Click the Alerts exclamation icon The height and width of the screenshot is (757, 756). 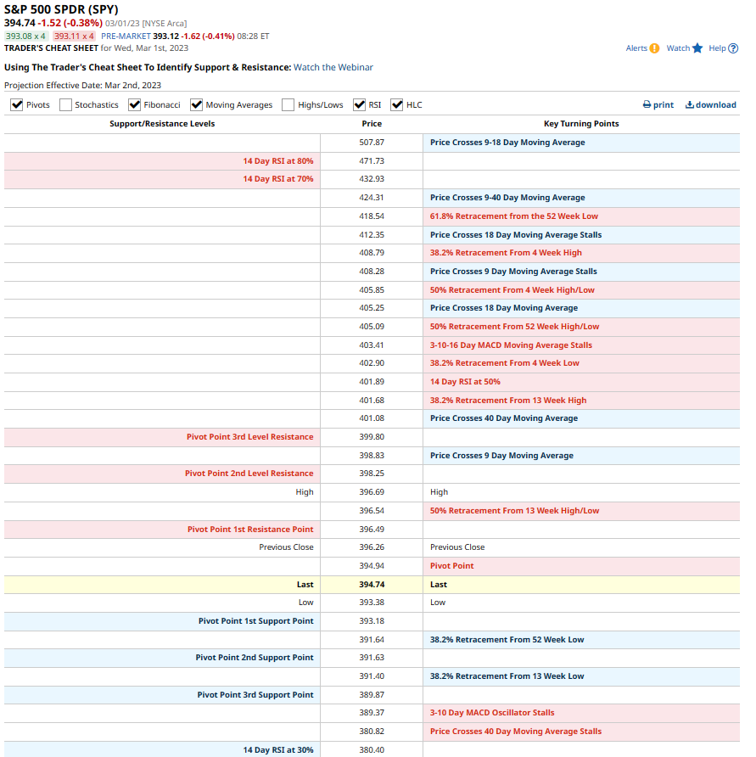[x=654, y=48]
